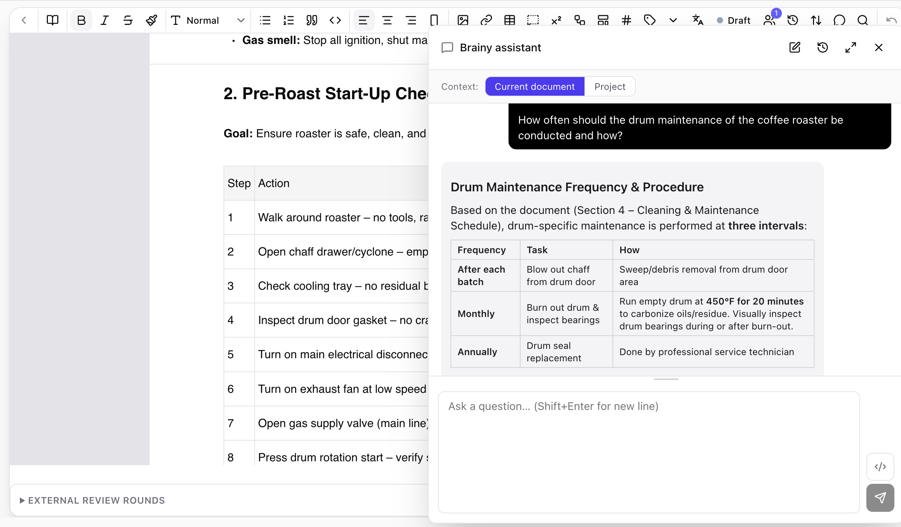Toggle strikethrough formatting

(x=128, y=20)
